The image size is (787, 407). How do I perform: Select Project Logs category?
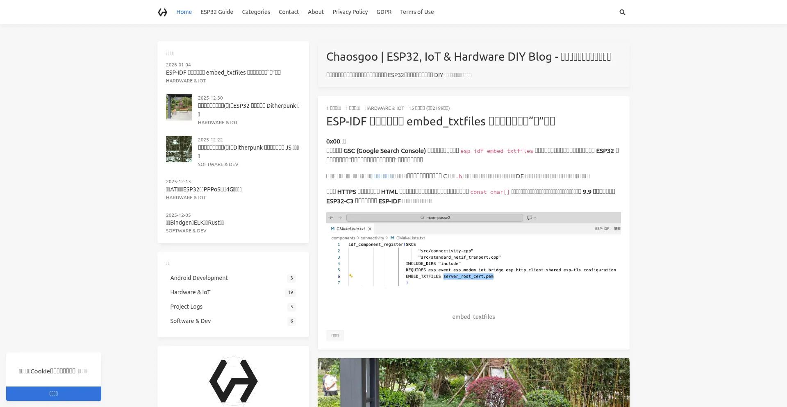click(x=233, y=307)
